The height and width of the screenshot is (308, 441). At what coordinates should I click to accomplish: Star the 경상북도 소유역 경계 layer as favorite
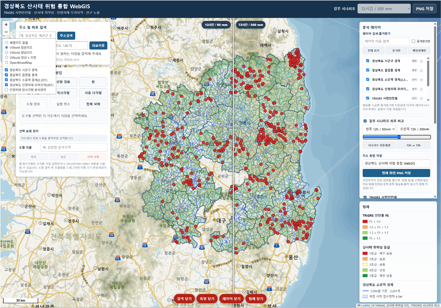(421, 80)
